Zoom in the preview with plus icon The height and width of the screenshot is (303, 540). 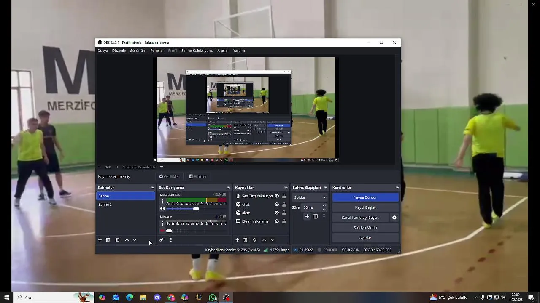[117, 167]
